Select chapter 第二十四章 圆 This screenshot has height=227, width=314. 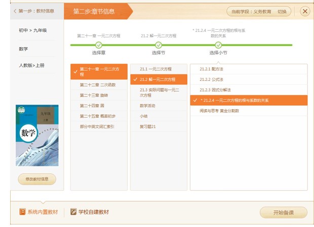[x=99, y=106]
